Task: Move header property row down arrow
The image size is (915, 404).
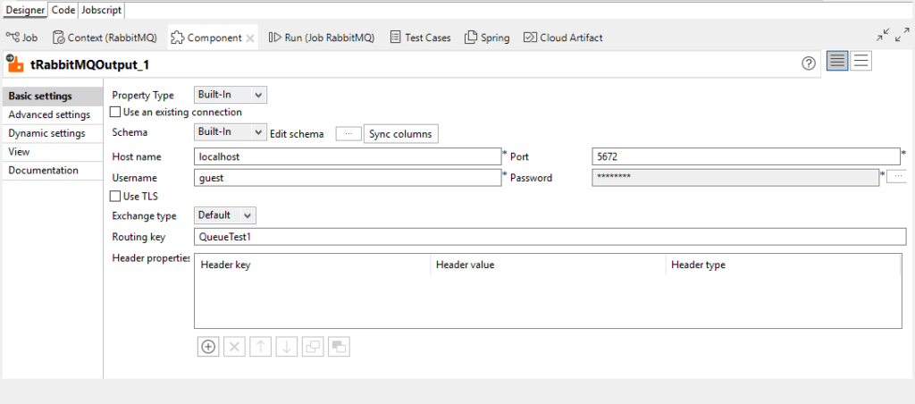Action: (x=287, y=347)
